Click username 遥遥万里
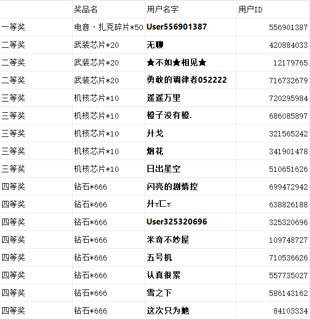The width and height of the screenshot is (310, 319). pos(164,98)
